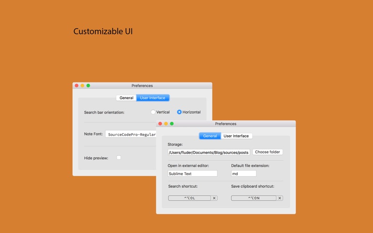Close the front Preferences window
This screenshot has width=373, height=233.
[x=160, y=123]
